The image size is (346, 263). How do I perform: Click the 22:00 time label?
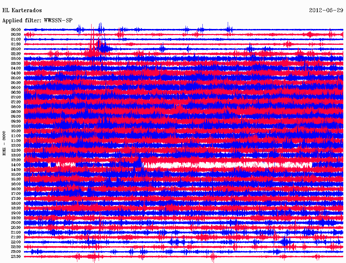tap(16, 242)
